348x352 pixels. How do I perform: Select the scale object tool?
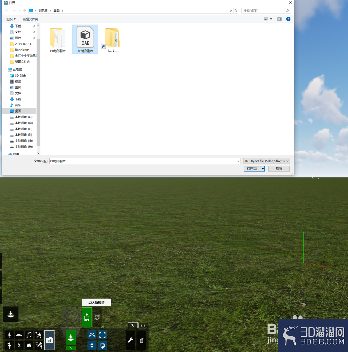click(x=102, y=335)
